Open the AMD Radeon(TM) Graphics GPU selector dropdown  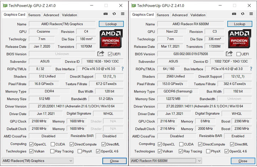tap(37, 161)
